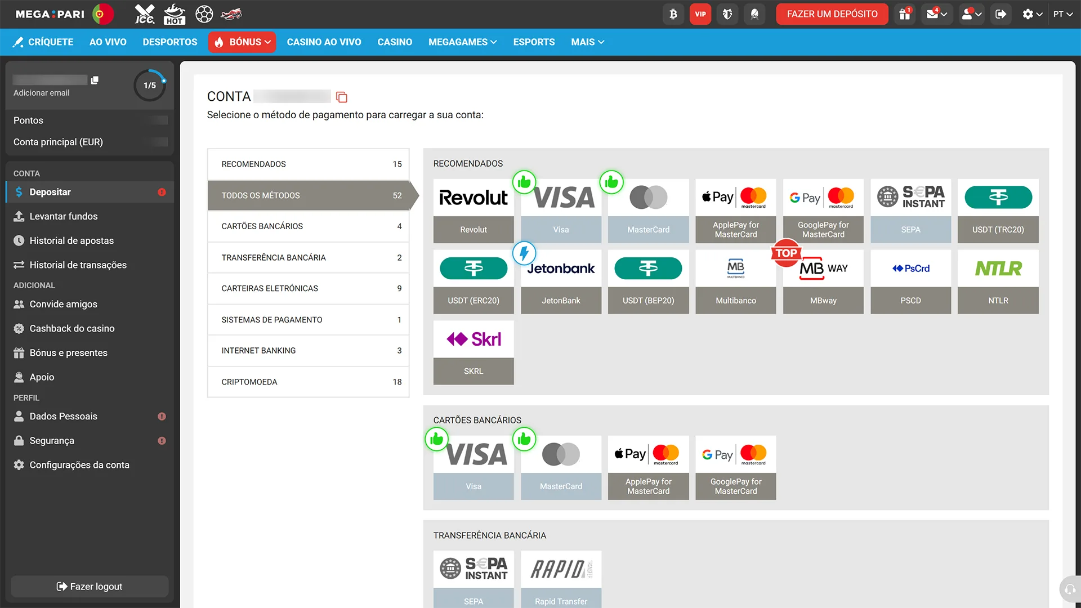
Task: Select the Portugal flag icon
Action: [102, 14]
